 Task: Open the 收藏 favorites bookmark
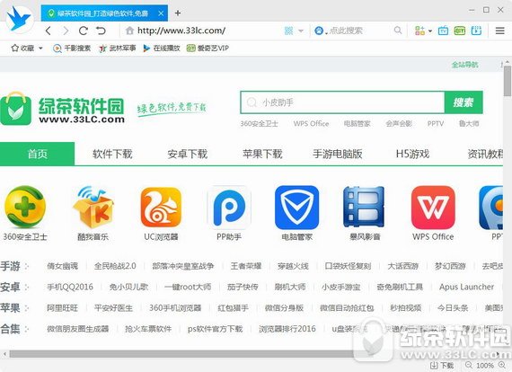(x=22, y=49)
